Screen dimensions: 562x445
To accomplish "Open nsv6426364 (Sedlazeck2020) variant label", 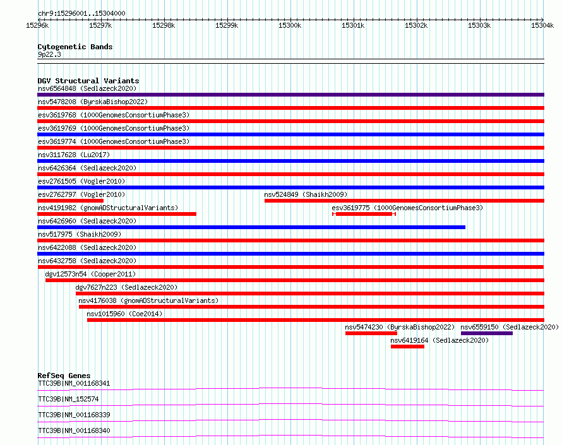I will [x=87, y=168].
